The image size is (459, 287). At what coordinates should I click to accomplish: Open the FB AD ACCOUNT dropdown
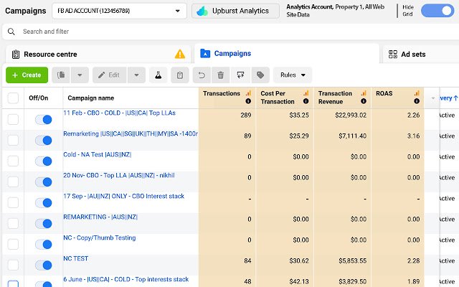[x=119, y=11]
